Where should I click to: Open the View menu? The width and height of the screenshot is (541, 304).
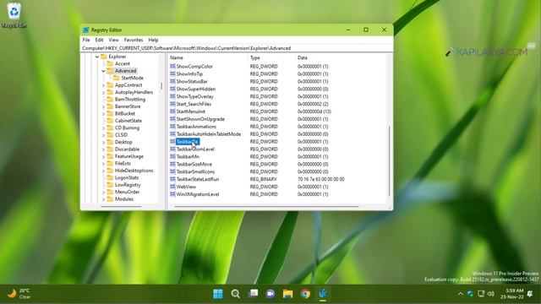pyautogui.click(x=113, y=40)
